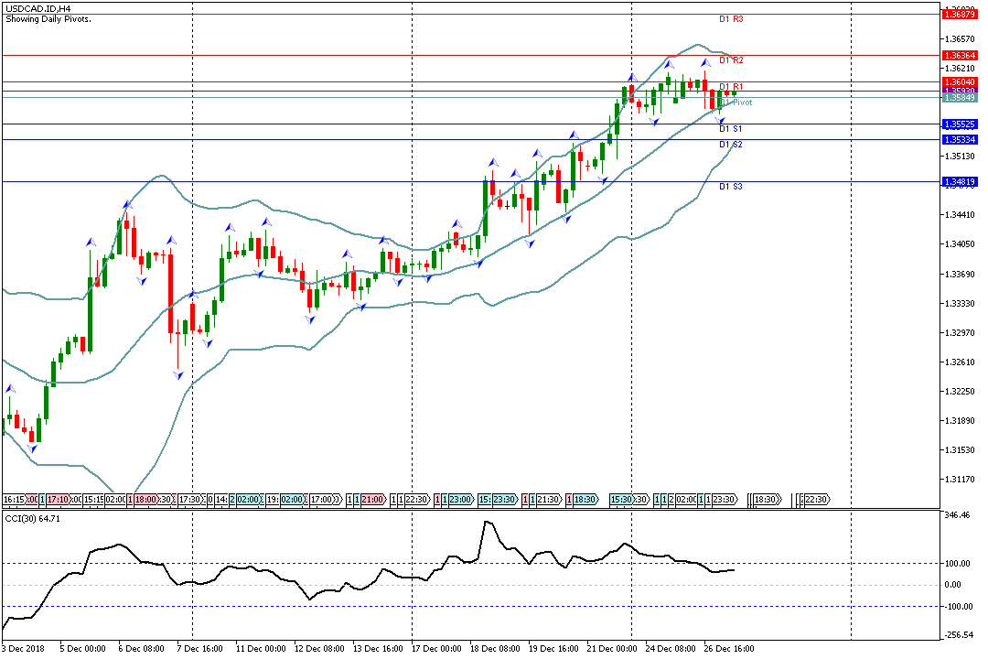Click the 24 Dec 08:00 time label
The width and height of the screenshot is (988, 659).
(671, 648)
